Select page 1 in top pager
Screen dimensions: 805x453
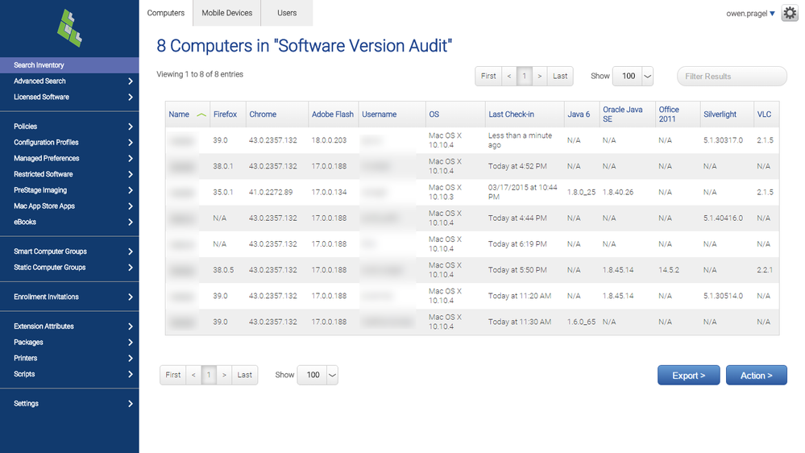coord(524,76)
